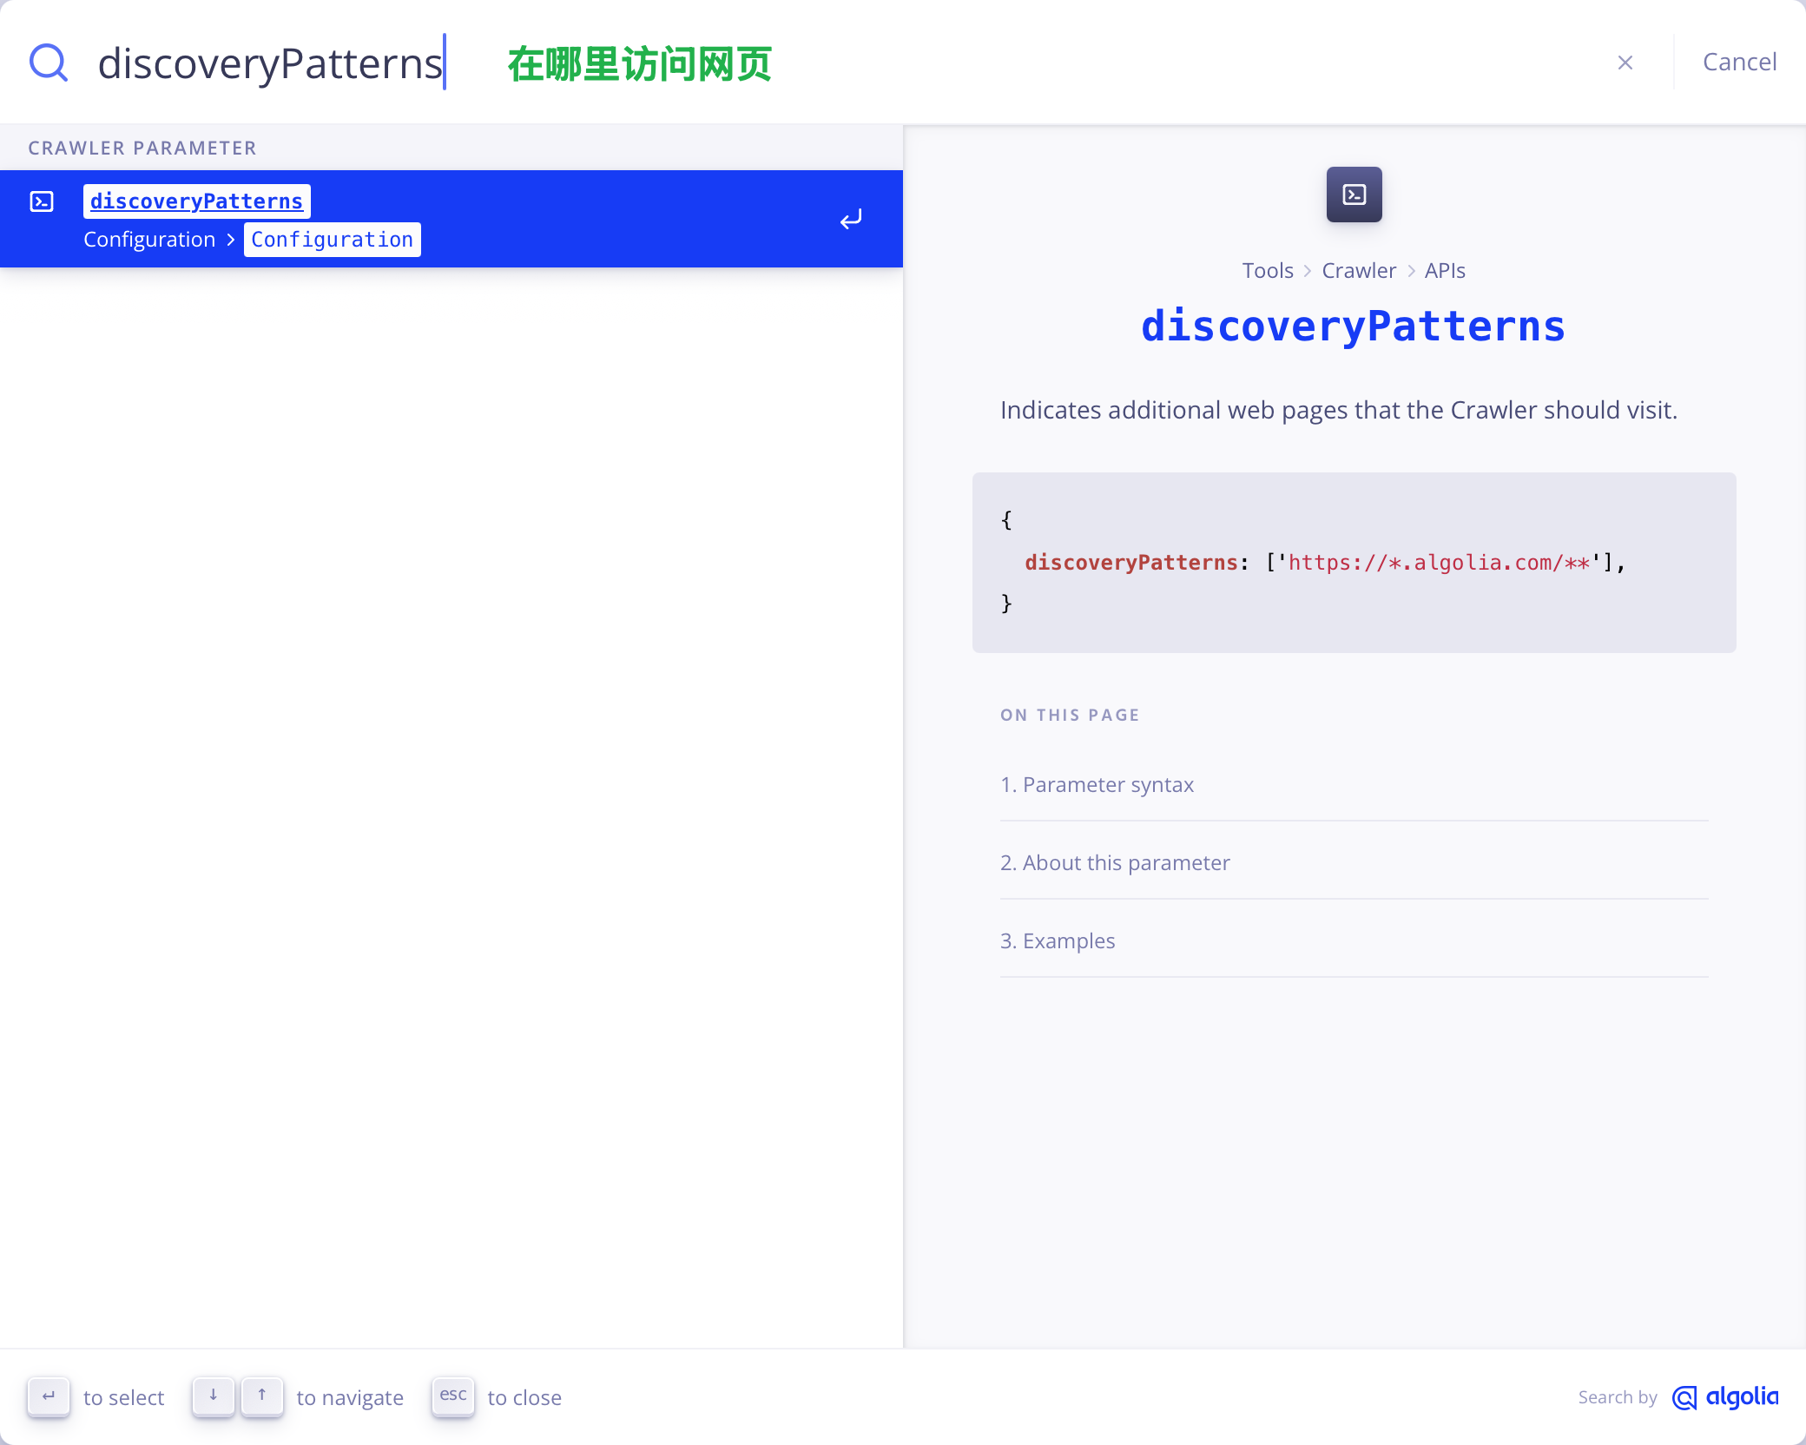
Task: Click the up arrow key icon
Action: 262,1396
